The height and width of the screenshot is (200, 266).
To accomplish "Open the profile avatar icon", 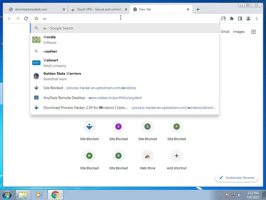I will point(248,18).
